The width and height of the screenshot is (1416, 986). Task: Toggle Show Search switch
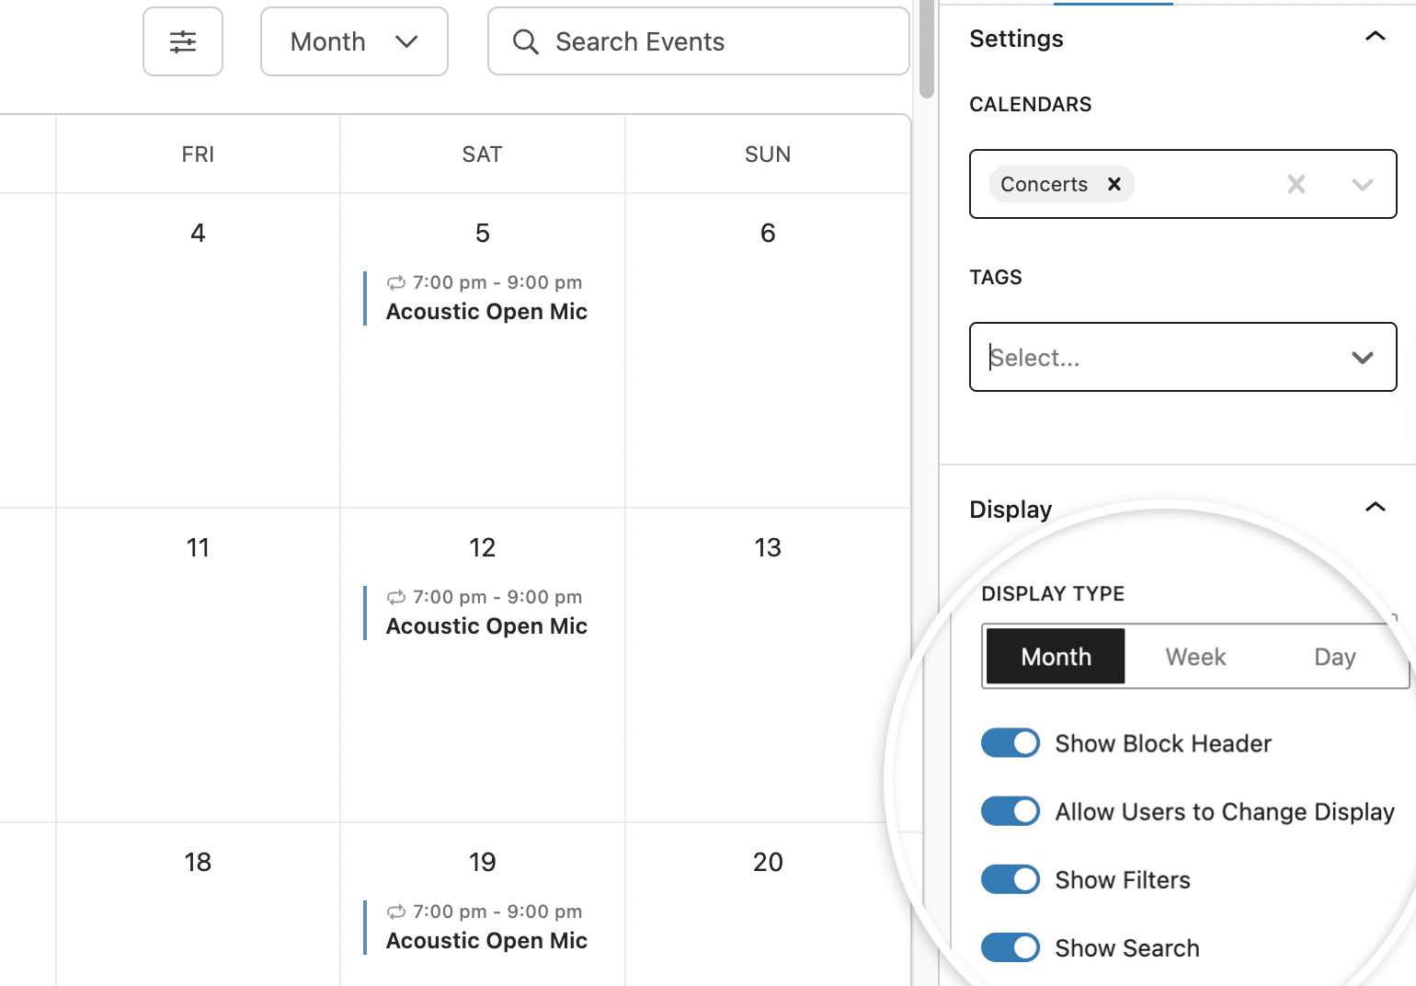pyautogui.click(x=1010, y=947)
